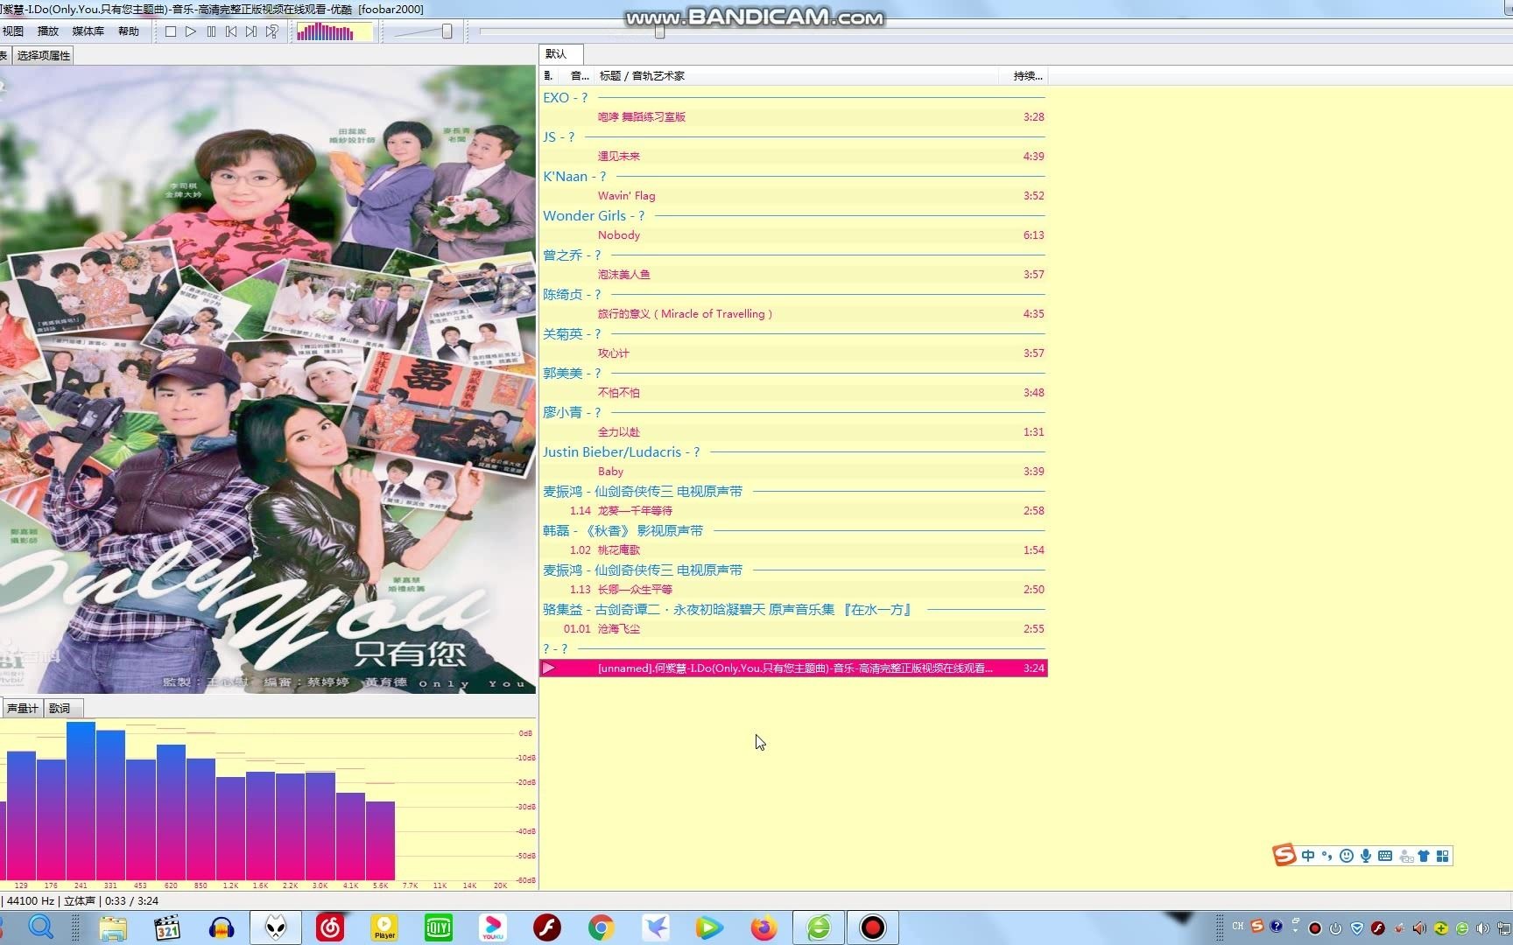Image resolution: width=1513 pixels, height=945 pixels.
Task: Click the IME emoji smiley icon
Action: tap(1347, 856)
